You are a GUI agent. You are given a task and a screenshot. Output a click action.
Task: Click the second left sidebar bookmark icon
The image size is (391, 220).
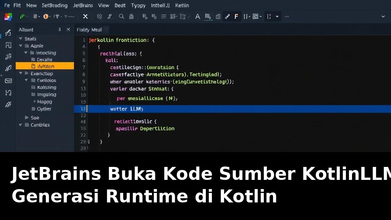coord(8,45)
